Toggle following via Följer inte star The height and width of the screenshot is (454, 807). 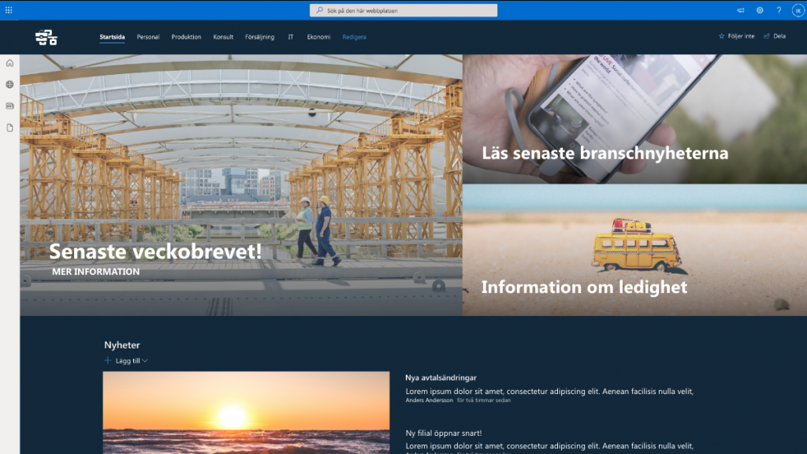pyautogui.click(x=736, y=36)
